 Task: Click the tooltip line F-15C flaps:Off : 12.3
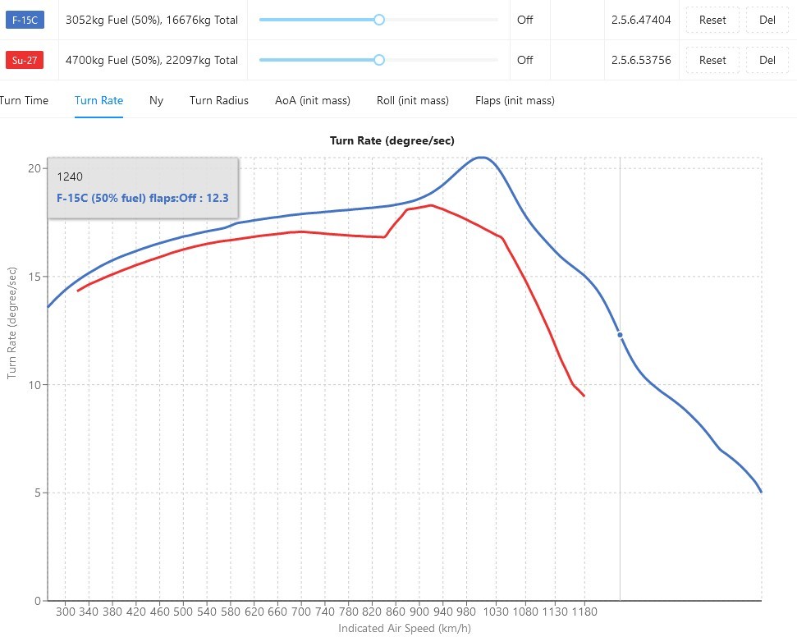coord(142,198)
